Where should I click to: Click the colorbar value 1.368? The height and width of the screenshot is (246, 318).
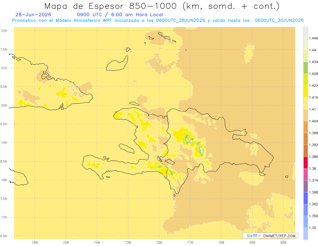[x=313, y=192]
